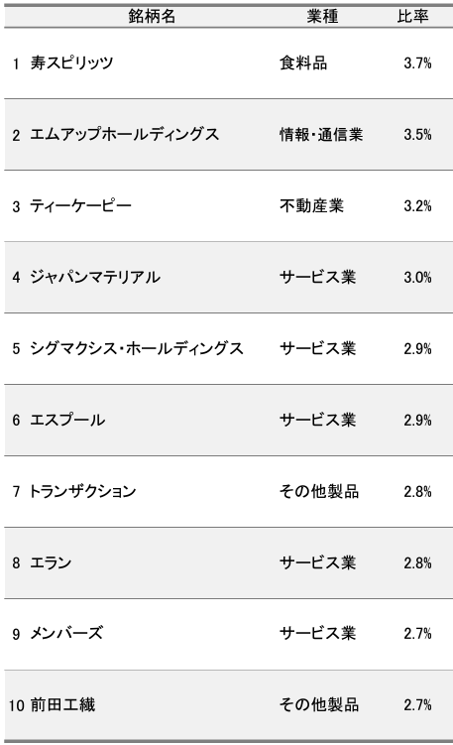Select the 前田工繊 entry
Image resolution: width=453 pixels, height=745 pixels.
click(62, 704)
